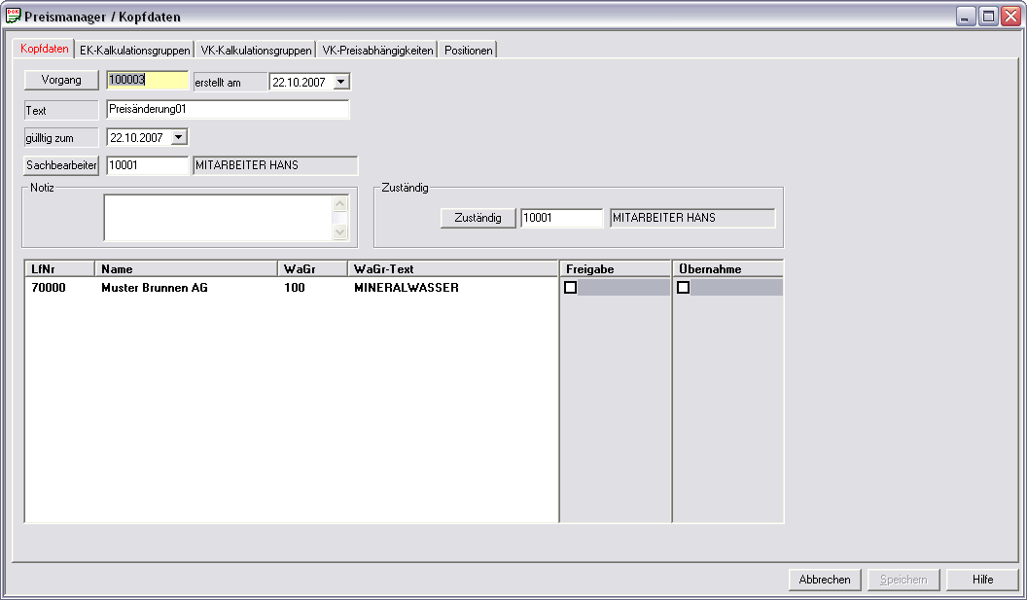This screenshot has height=600, width=1027.
Task: Click the Sachbearbeiter button
Action: pos(62,165)
